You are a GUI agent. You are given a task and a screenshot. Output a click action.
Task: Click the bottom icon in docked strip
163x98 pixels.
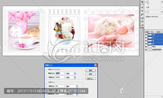142,25
